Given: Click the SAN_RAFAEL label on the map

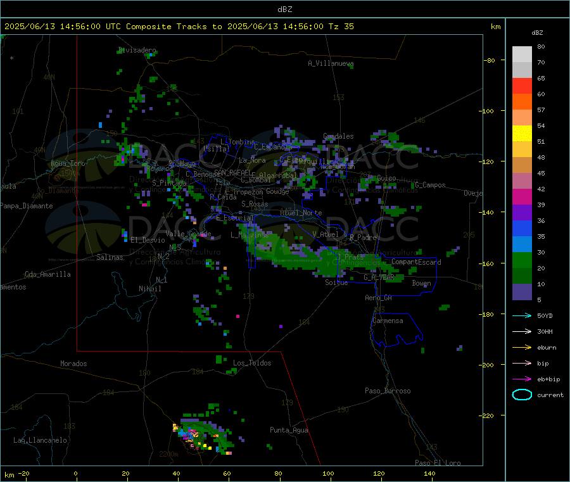Looking at the screenshot, I should (x=232, y=172).
